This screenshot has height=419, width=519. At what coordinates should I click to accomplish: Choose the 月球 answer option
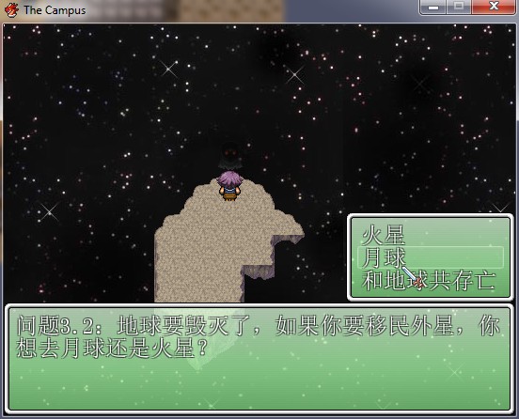pos(431,257)
